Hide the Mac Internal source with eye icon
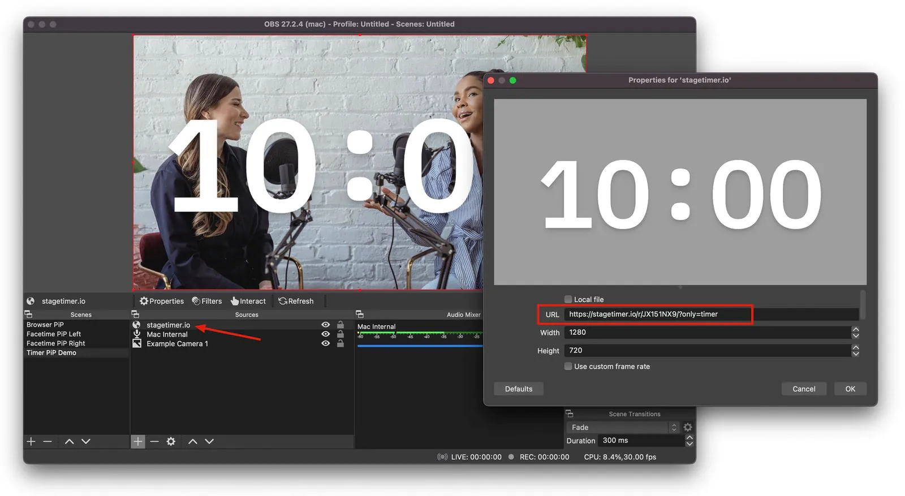905x496 pixels. coord(326,334)
